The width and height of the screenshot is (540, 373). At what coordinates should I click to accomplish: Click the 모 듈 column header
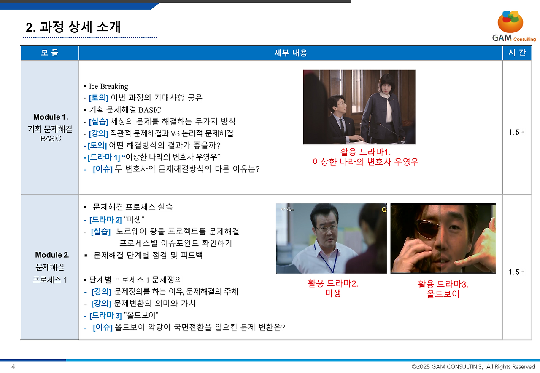click(x=49, y=52)
